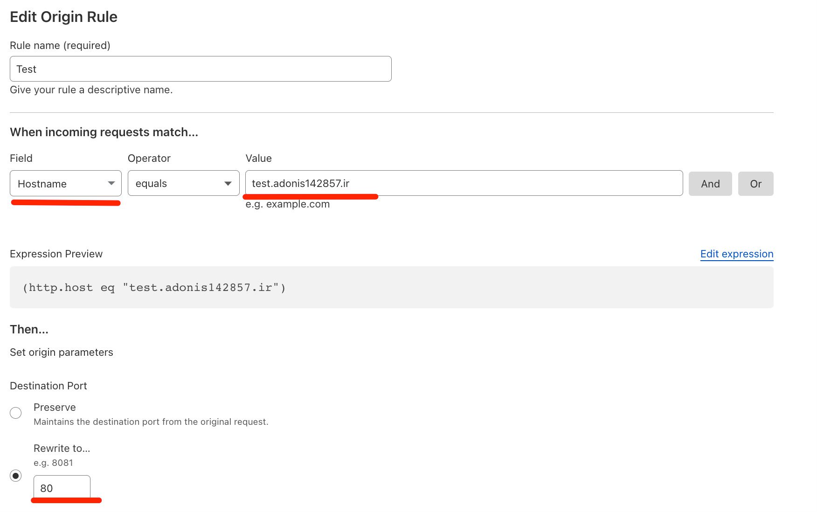Click the Edit Origin Rule heading
Image resolution: width=817 pixels, height=512 pixels.
(x=63, y=17)
